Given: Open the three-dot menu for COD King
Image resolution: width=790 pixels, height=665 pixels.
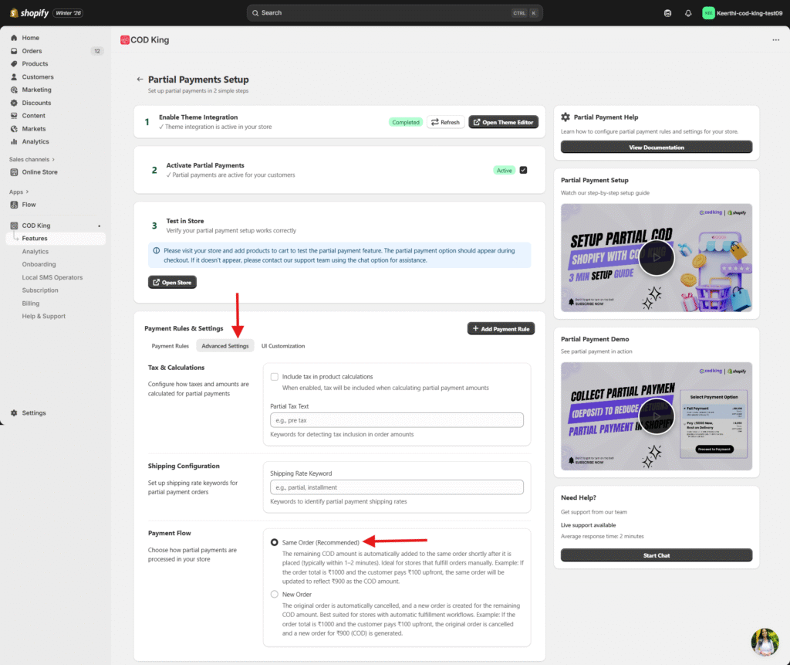Looking at the screenshot, I should (775, 40).
